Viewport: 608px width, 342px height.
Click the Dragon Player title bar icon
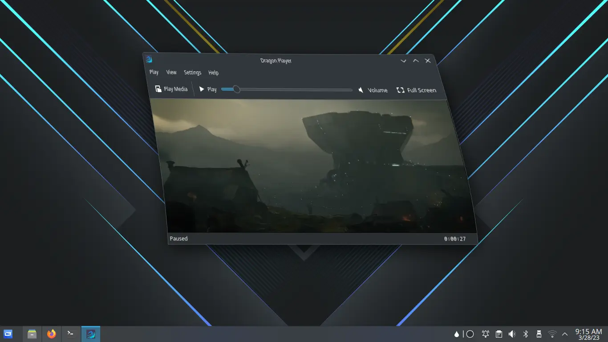click(149, 60)
